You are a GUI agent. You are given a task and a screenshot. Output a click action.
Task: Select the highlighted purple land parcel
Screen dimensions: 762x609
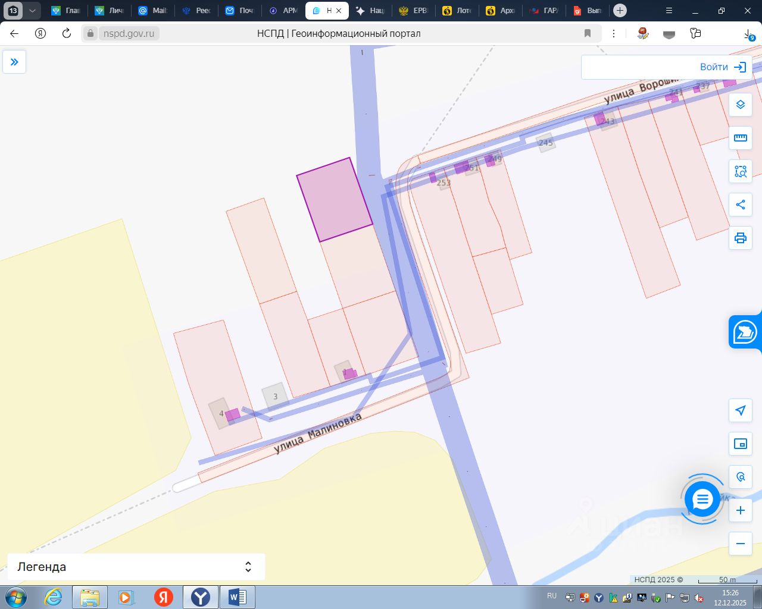click(335, 200)
